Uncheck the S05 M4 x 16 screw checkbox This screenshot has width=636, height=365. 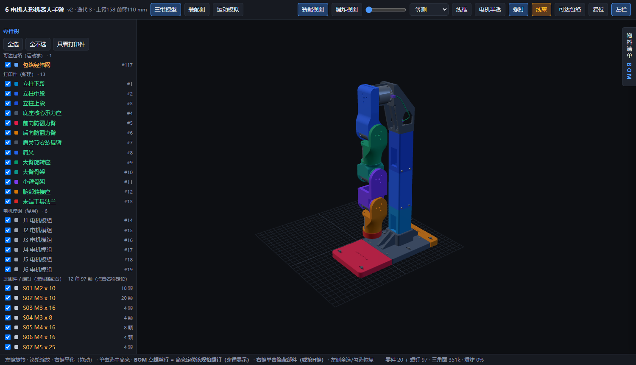(8, 327)
